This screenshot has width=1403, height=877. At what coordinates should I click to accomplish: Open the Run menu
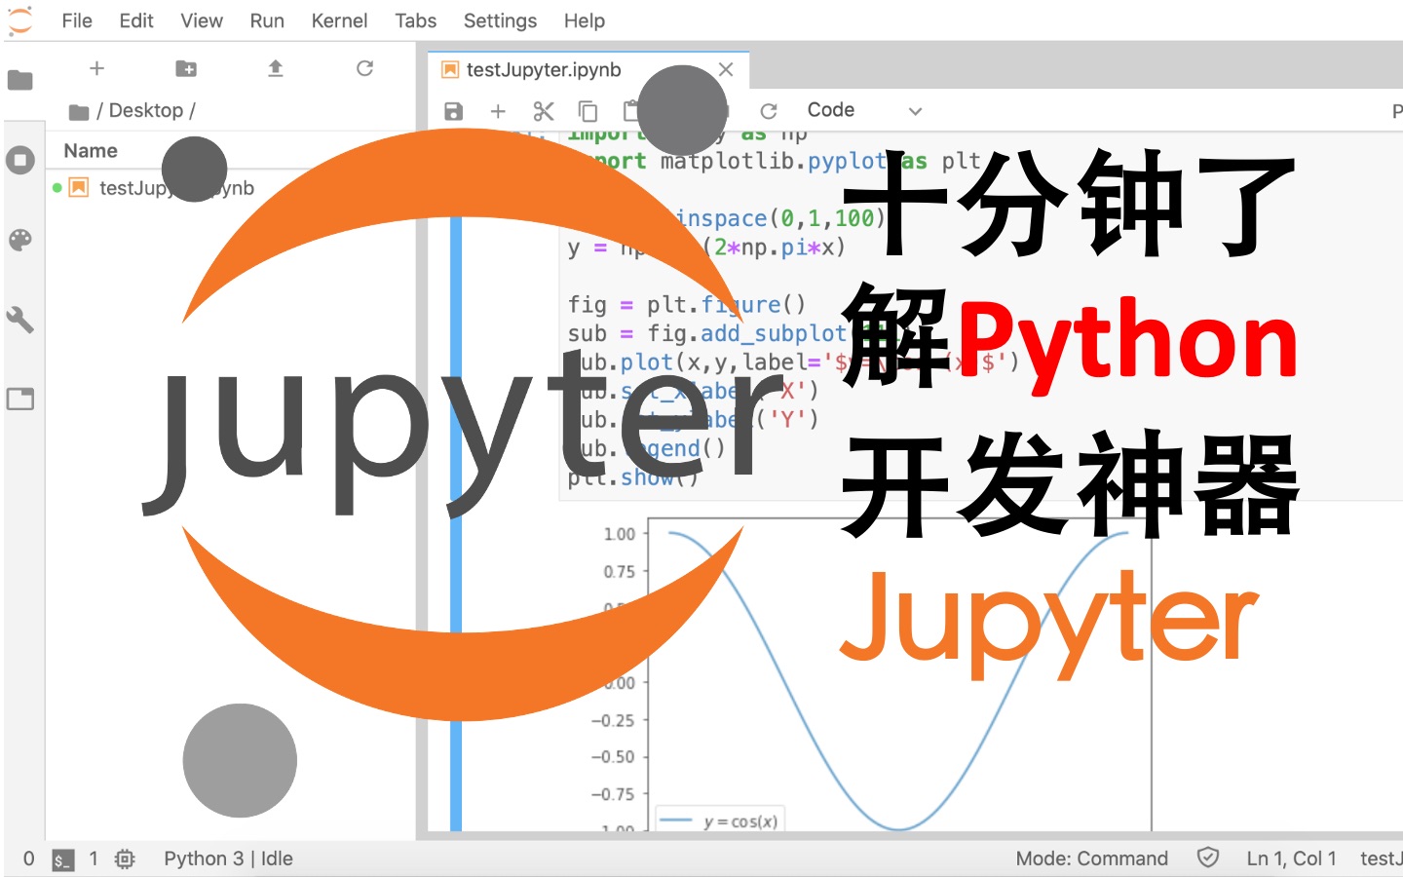click(x=267, y=20)
